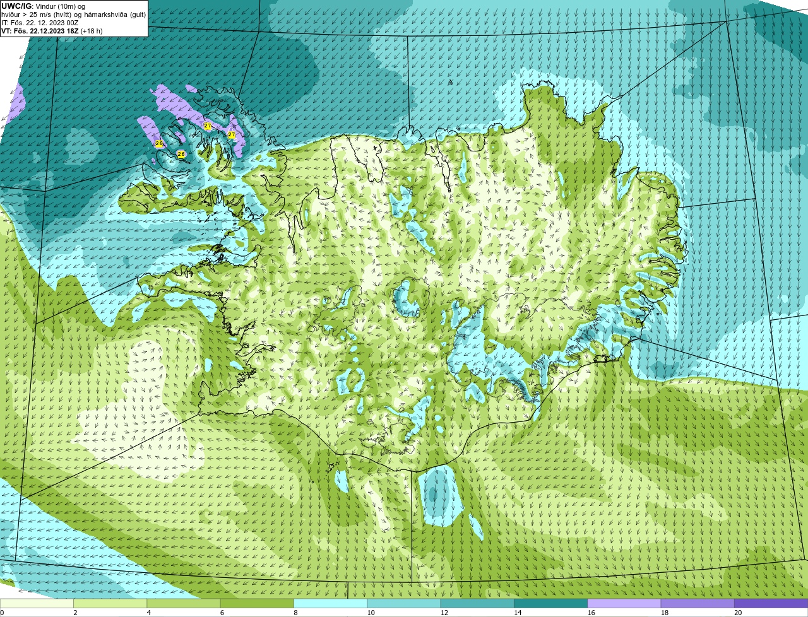
Task: Click the colorbar tick label 6
Action: [x=222, y=613]
